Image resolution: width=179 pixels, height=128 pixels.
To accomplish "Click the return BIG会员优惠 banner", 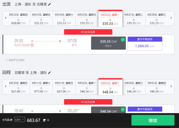I will point(88,102).
